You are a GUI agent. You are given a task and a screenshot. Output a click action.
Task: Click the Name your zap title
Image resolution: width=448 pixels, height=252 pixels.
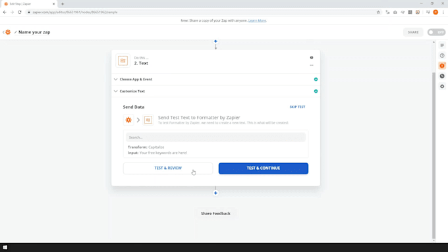tap(34, 32)
